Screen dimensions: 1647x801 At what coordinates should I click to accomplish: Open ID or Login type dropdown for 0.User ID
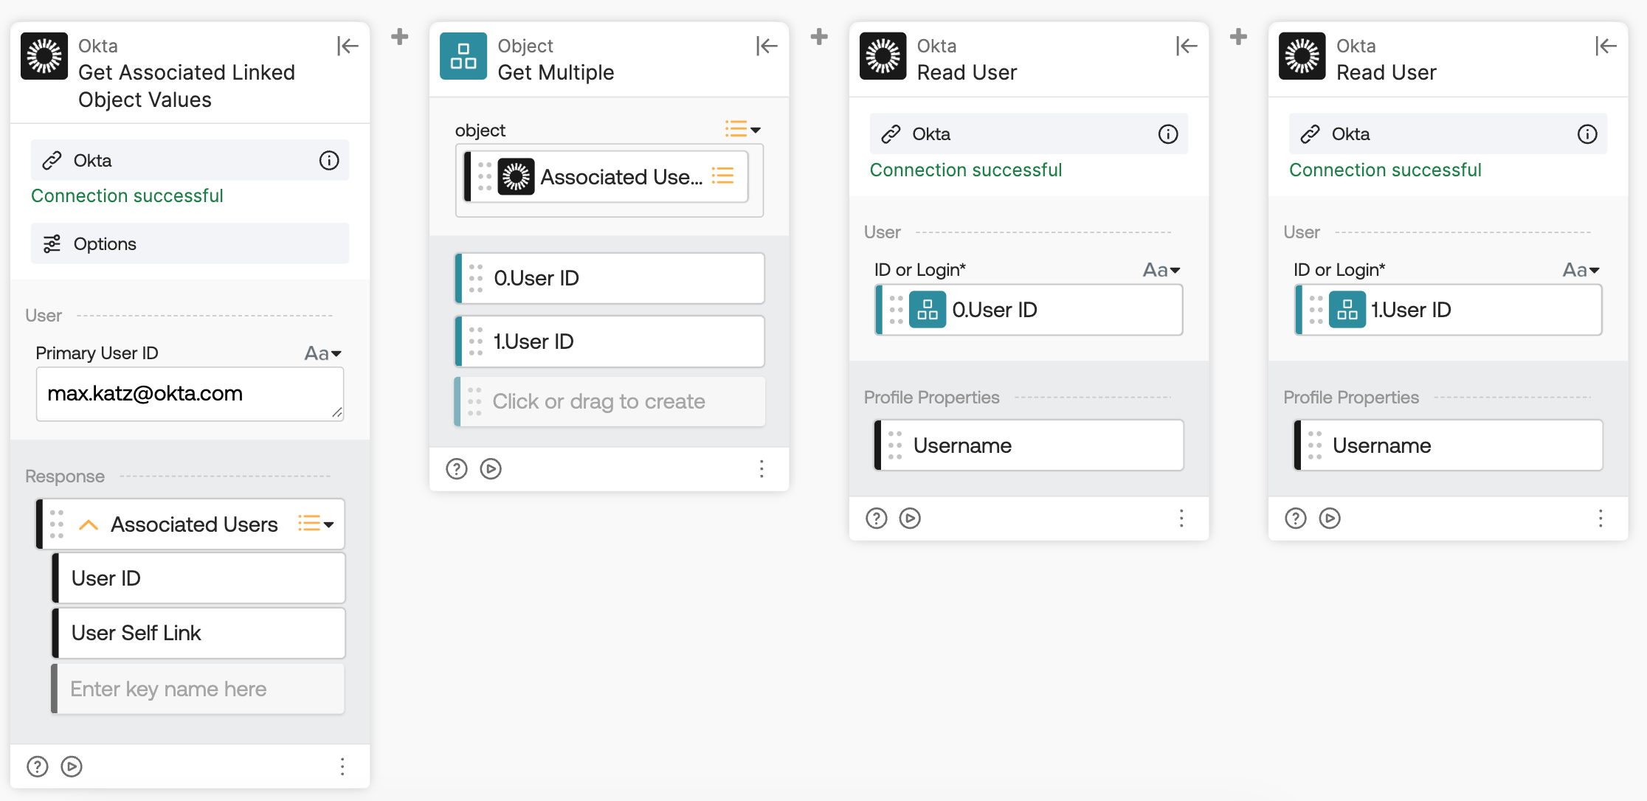click(1161, 270)
